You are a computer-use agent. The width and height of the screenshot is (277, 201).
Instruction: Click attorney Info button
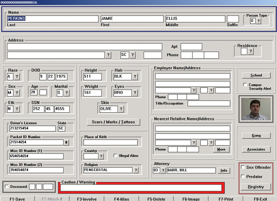pos(224,171)
